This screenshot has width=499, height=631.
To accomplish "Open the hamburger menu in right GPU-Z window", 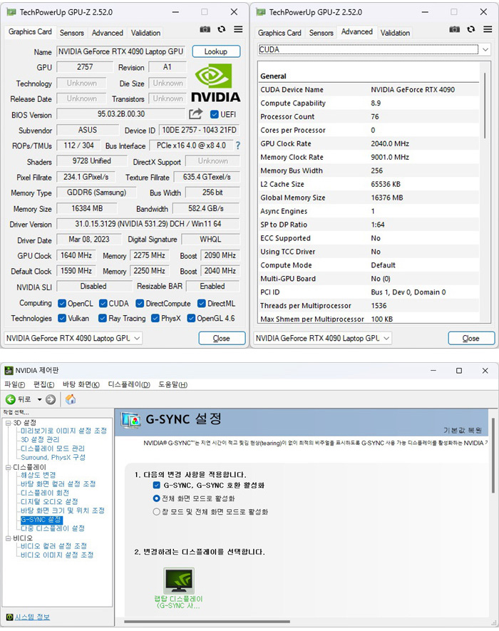I will pyautogui.click(x=488, y=29).
